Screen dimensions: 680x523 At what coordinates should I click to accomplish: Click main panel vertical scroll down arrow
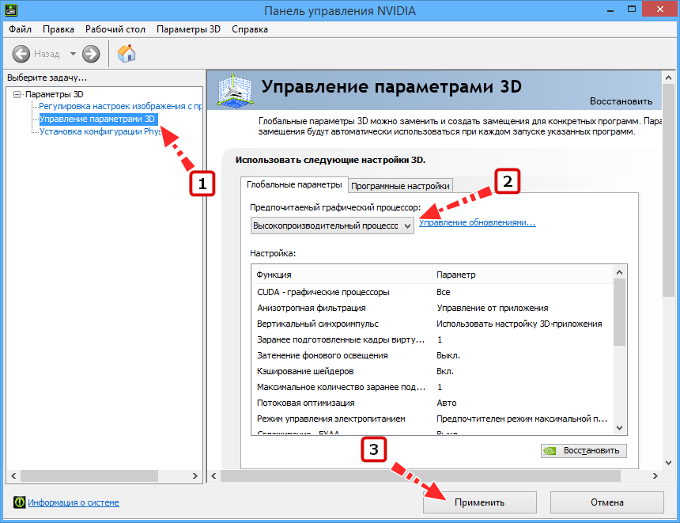[668, 463]
